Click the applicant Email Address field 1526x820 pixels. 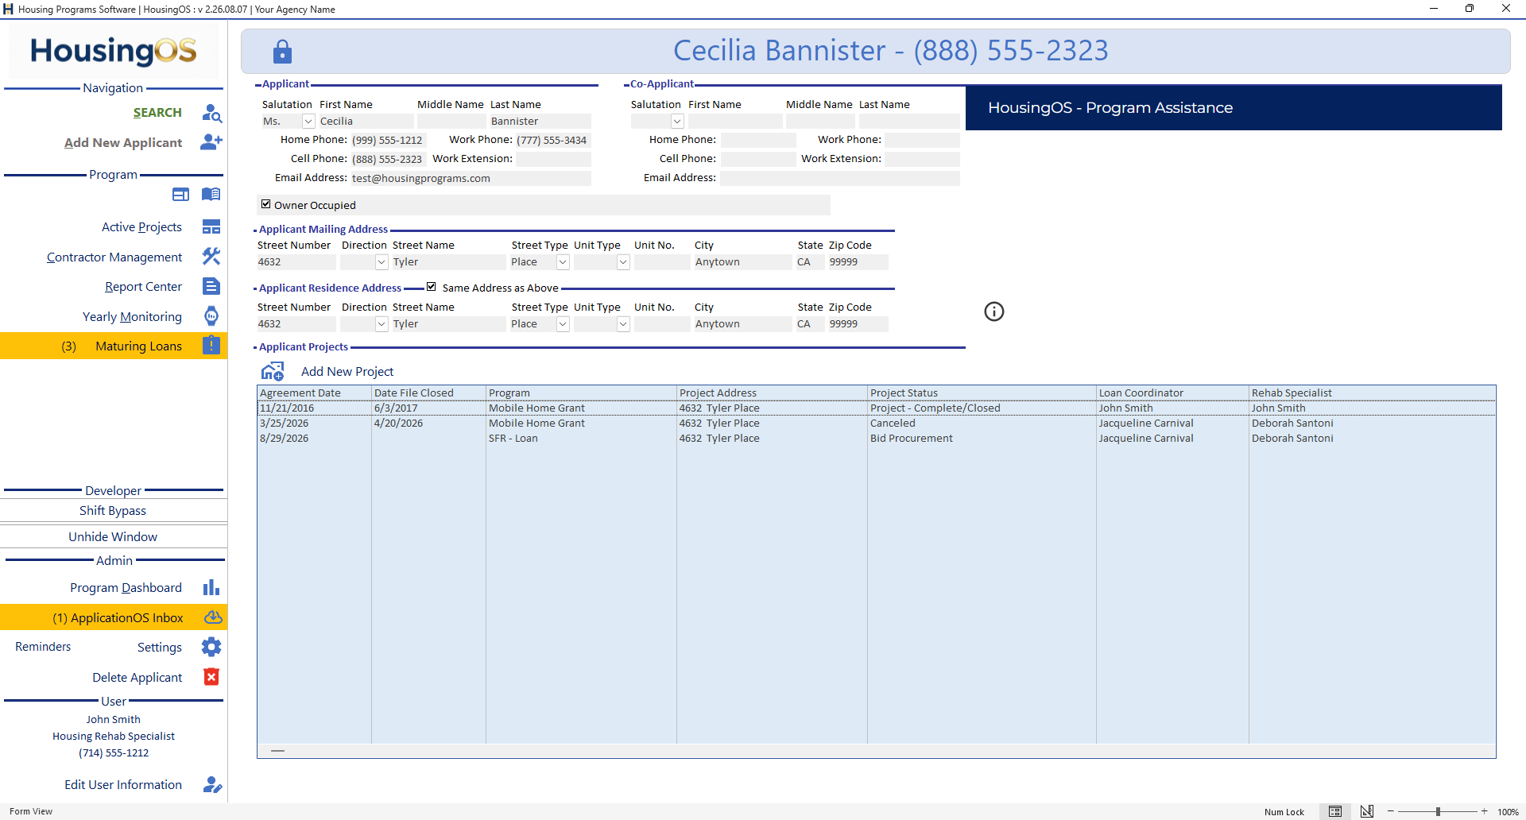pyautogui.click(x=471, y=179)
